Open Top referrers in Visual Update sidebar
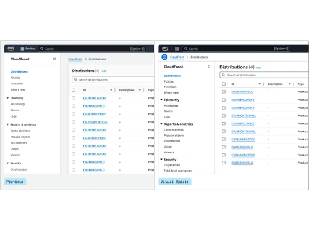 (x=172, y=141)
